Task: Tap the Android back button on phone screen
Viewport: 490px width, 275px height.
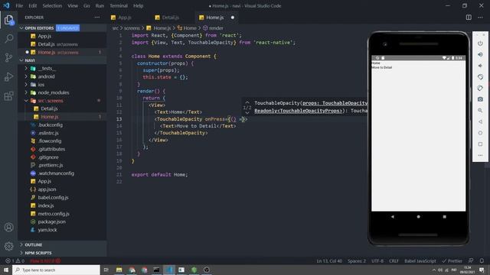Action: (x=393, y=217)
